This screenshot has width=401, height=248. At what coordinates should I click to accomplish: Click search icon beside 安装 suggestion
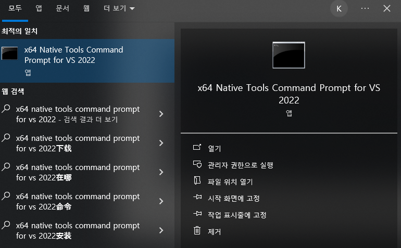point(6,225)
